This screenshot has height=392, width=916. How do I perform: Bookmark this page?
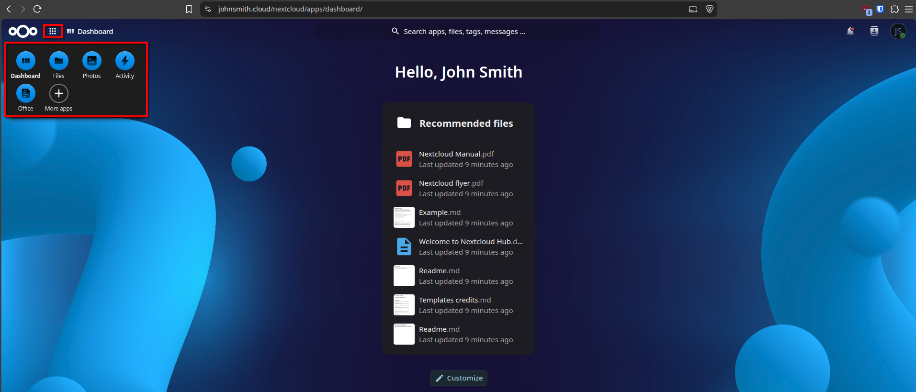[189, 9]
